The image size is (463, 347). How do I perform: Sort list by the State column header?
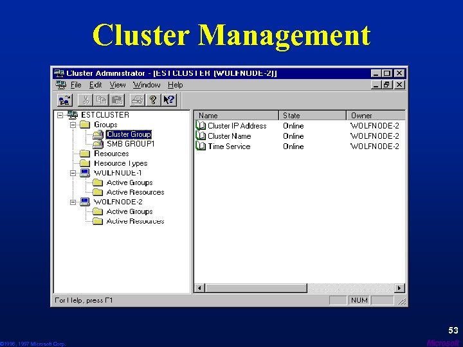pyautogui.click(x=313, y=116)
